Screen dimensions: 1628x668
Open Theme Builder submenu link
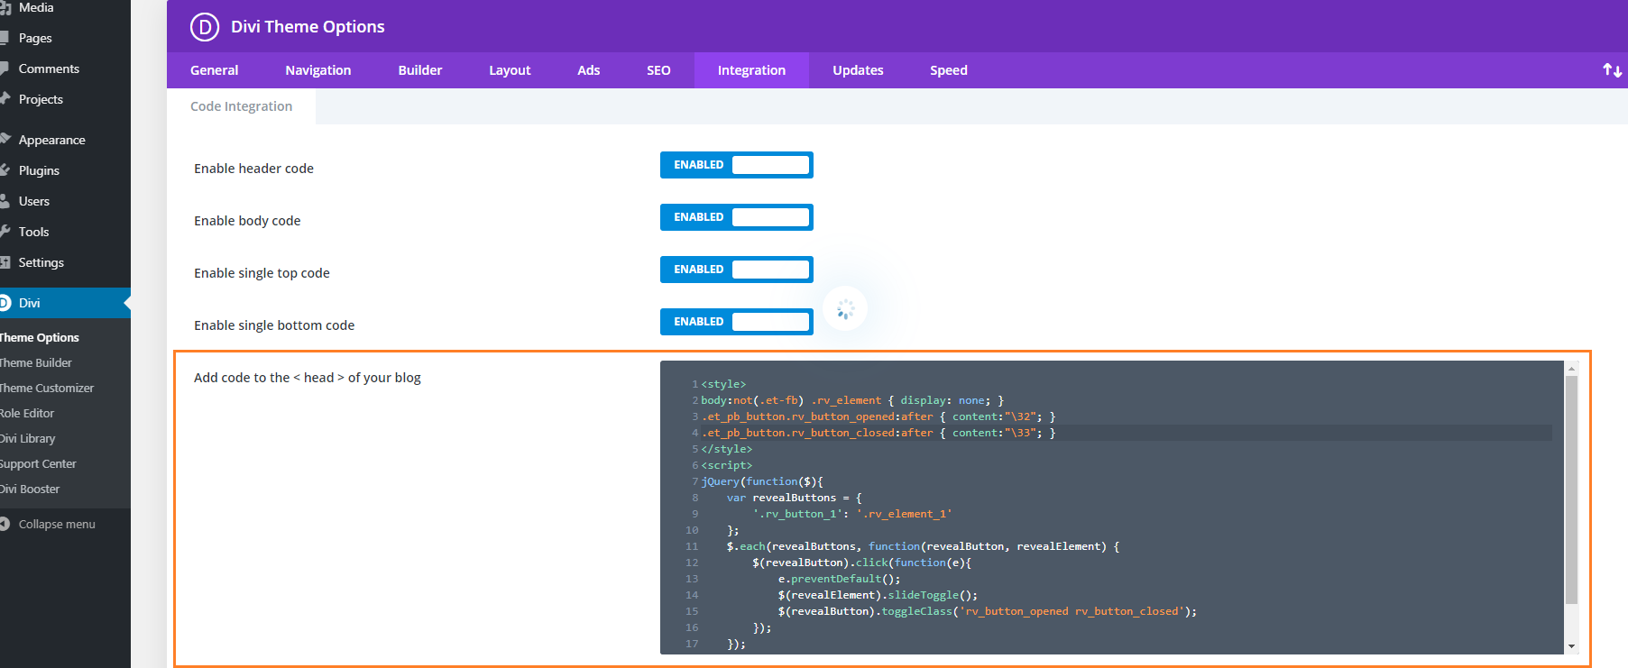[36, 362]
